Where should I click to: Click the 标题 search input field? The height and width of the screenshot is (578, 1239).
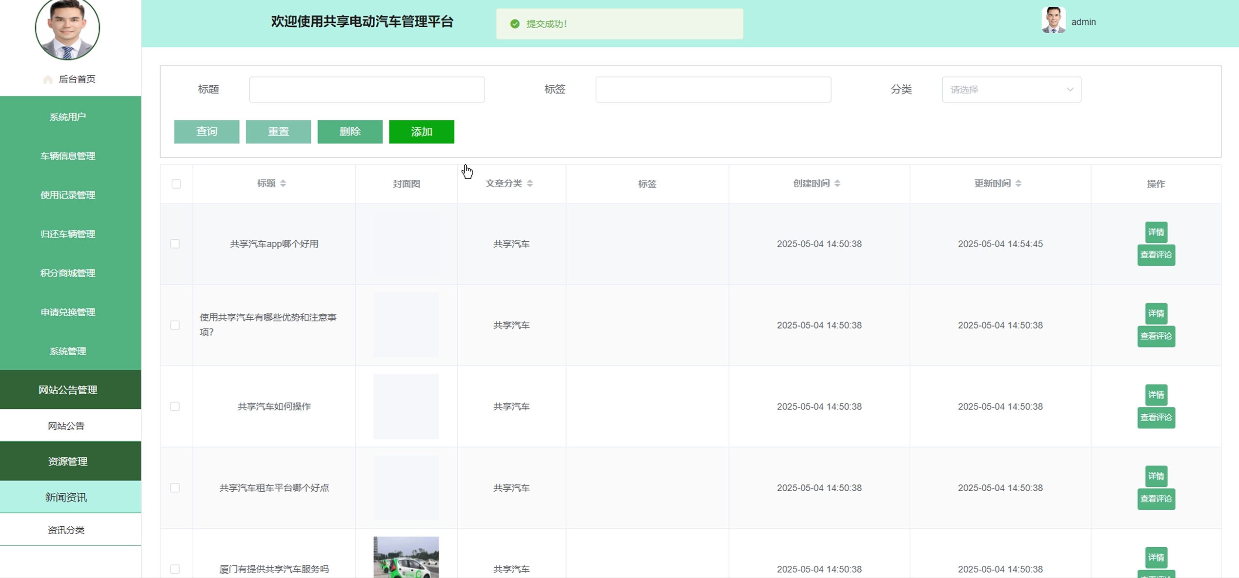[366, 90]
